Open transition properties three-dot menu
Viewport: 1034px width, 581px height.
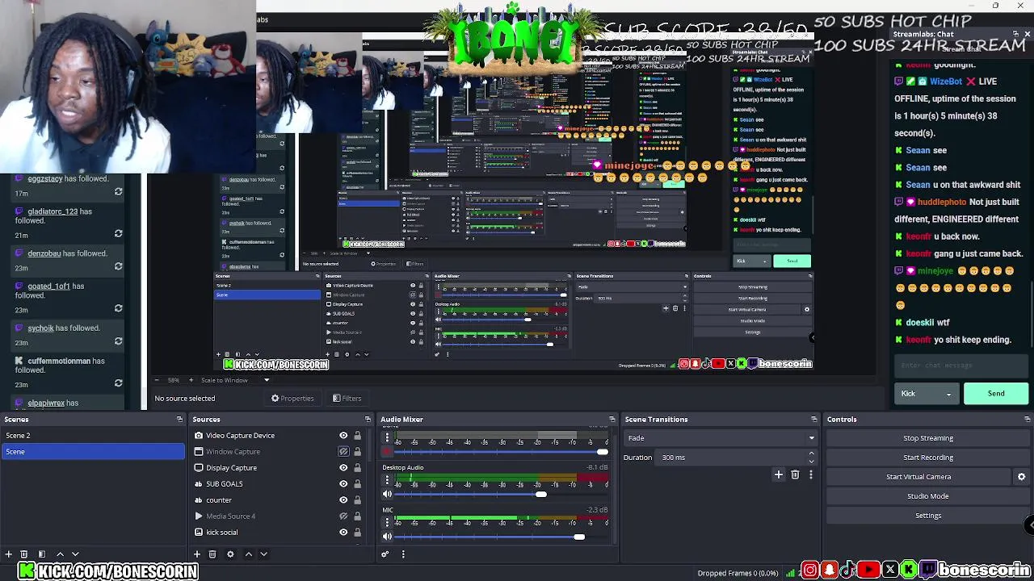point(810,475)
